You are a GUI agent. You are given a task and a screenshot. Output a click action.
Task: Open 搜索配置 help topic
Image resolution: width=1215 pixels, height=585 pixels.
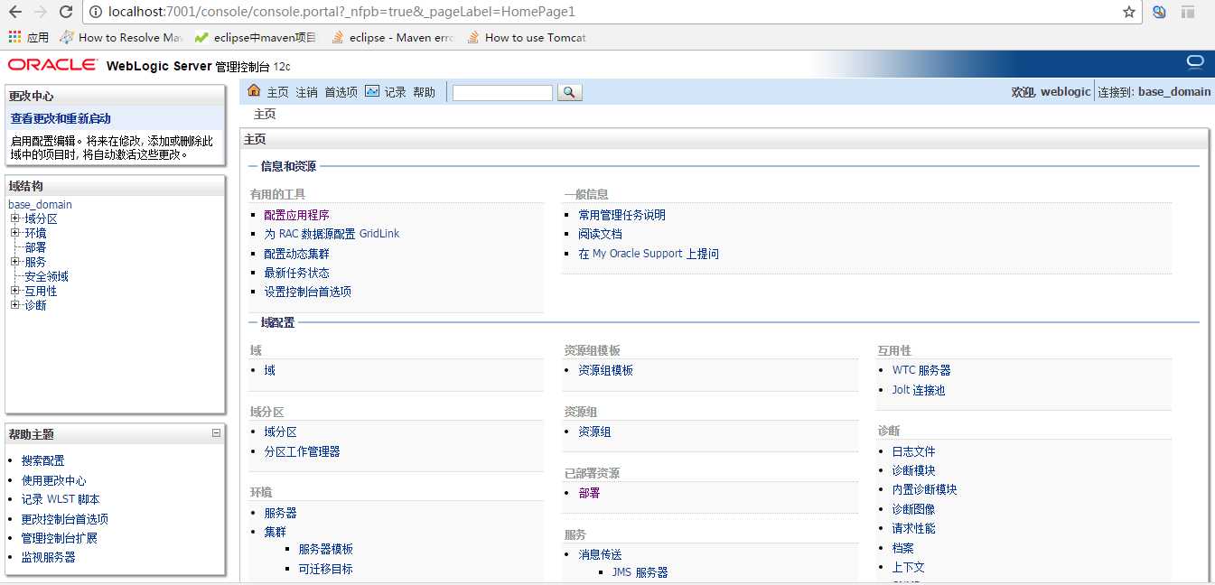tap(42, 460)
